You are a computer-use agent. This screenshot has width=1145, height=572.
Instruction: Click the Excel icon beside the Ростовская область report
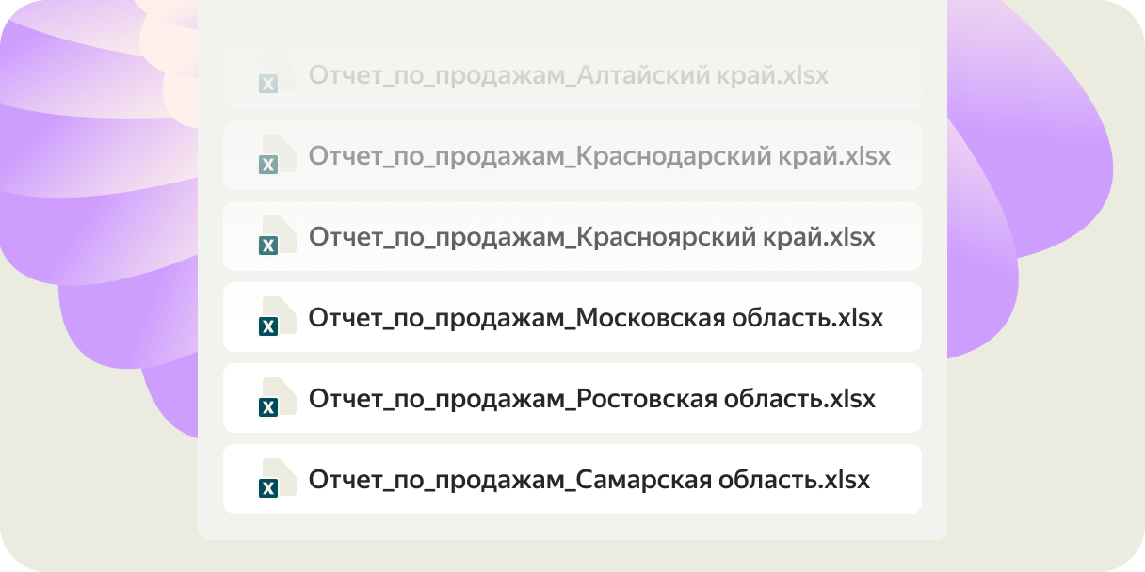pyautogui.click(x=277, y=400)
